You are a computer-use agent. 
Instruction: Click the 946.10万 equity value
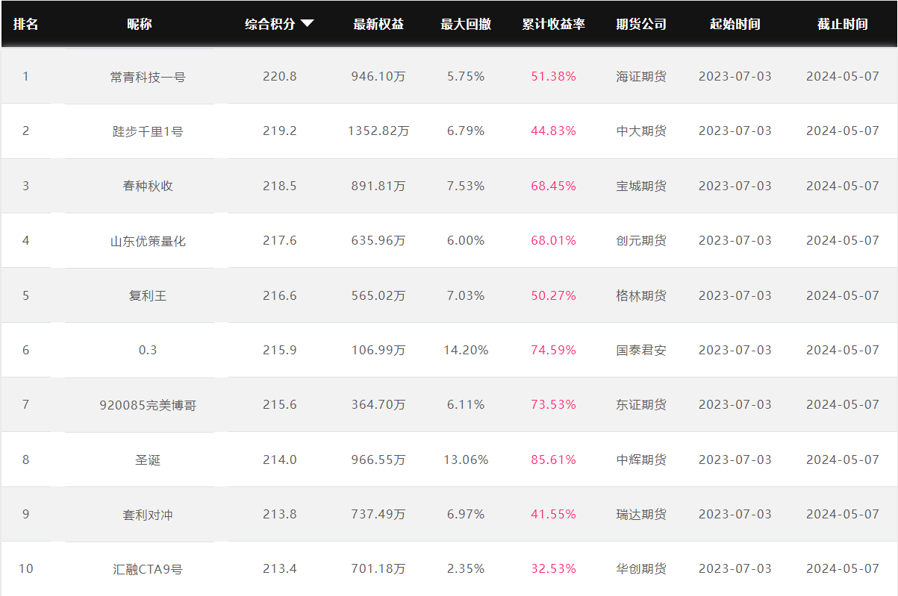pyautogui.click(x=378, y=76)
